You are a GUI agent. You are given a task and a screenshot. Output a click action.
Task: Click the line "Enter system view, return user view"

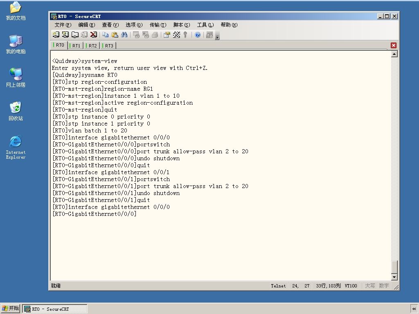click(130, 68)
